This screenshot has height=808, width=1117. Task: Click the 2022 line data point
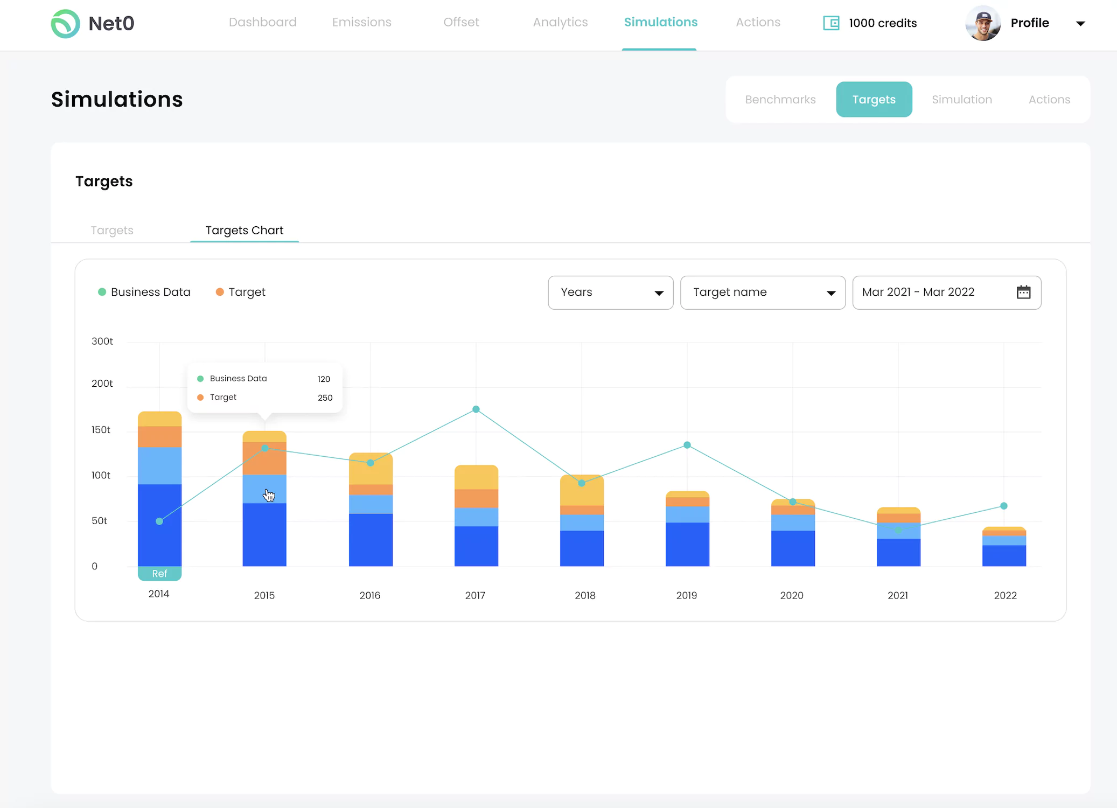(1004, 506)
